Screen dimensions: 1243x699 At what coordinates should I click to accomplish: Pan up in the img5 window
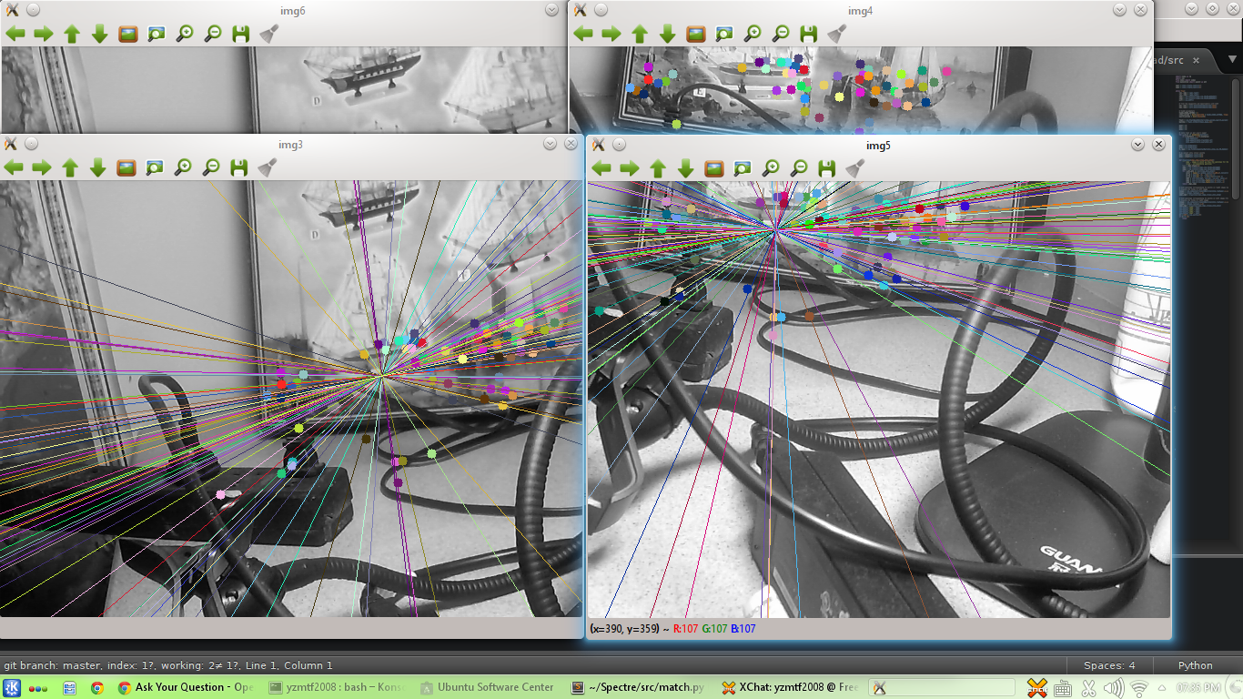(x=658, y=168)
